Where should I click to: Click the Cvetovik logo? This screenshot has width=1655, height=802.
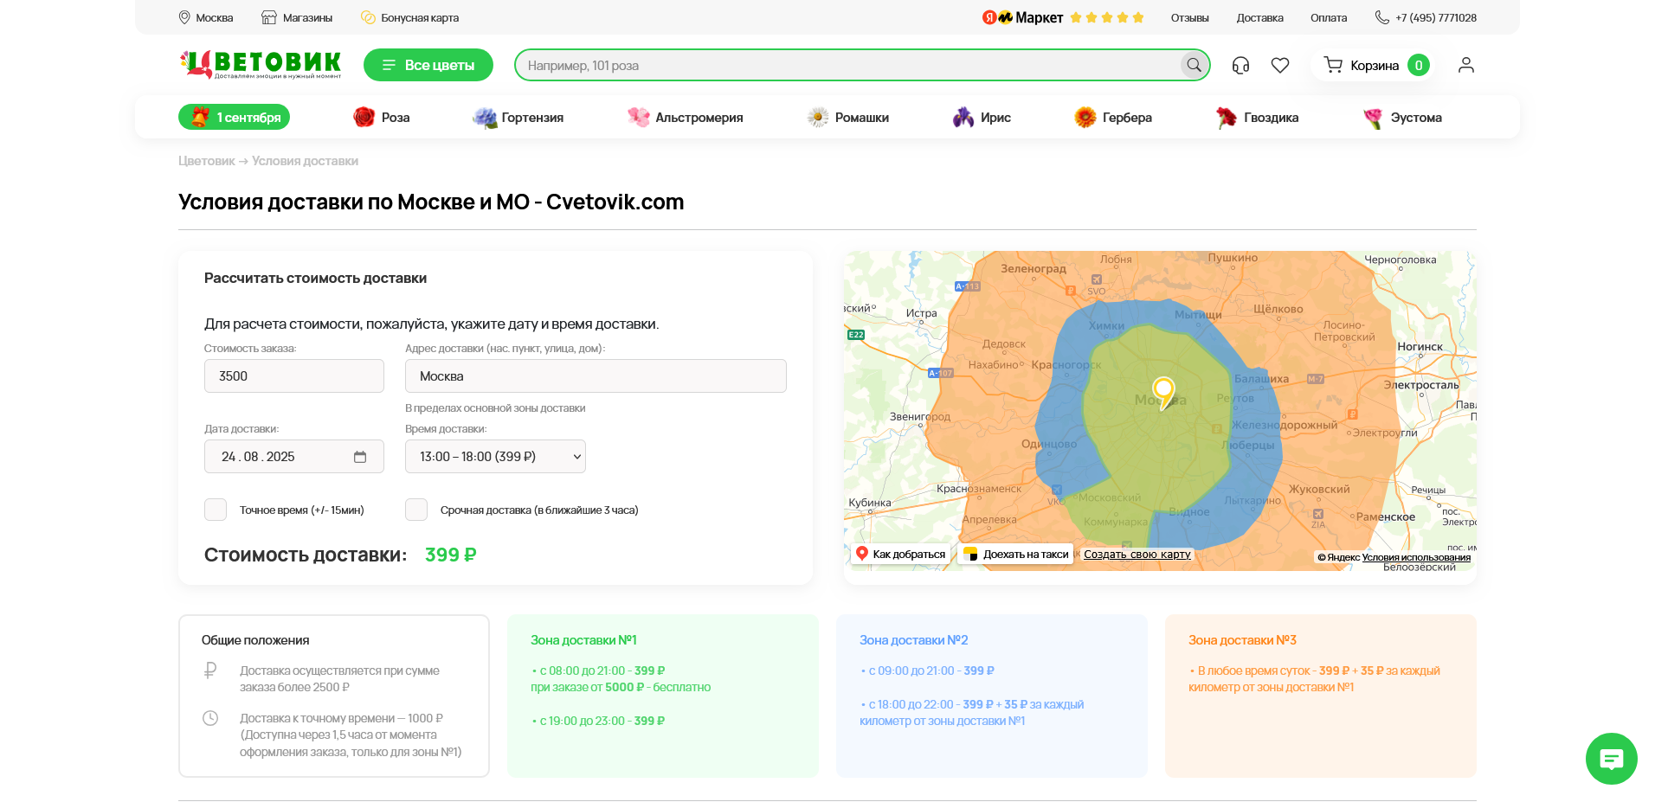(x=261, y=64)
